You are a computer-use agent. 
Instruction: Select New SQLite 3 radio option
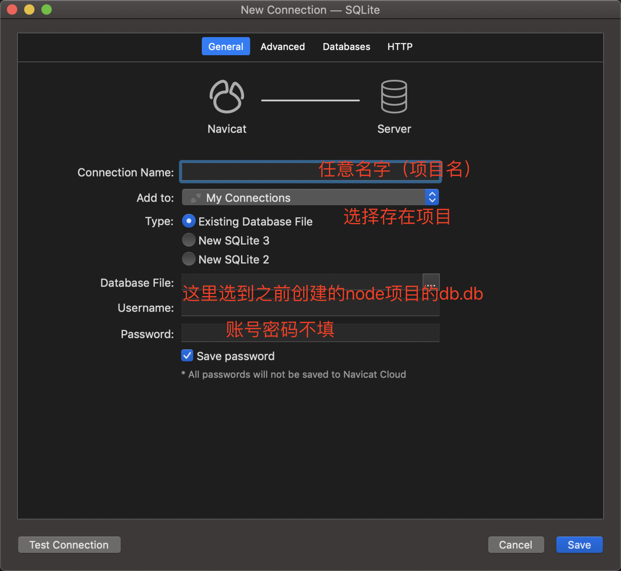(189, 240)
